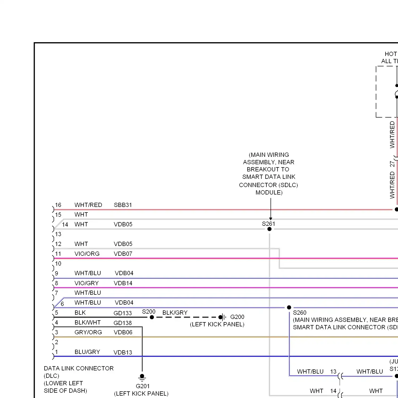Click the SBB31 circuit label on pin 16
Image resolution: width=398 pixels, height=398 pixels.
tap(123, 205)
